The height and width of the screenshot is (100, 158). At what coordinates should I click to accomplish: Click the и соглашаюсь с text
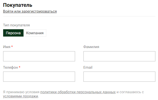[x=130, y=92]
